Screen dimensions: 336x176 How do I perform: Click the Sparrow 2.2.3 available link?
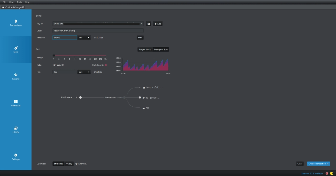[x=312, y=174]
